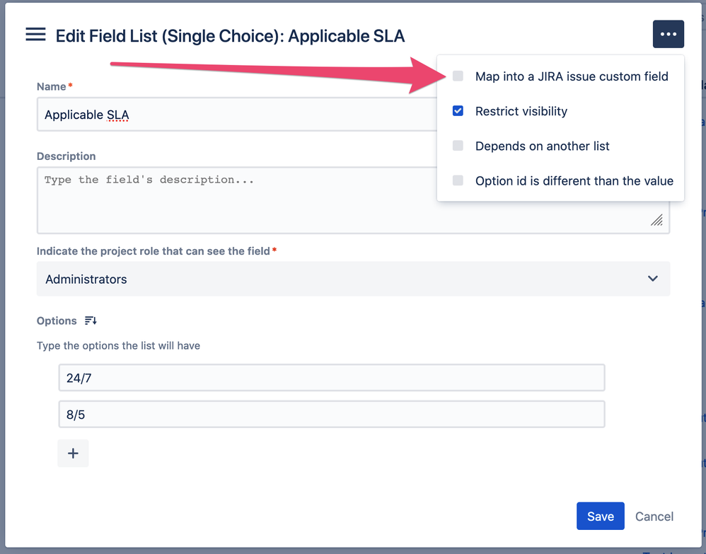Edit the 8/5 option field
This screenshot has height=554, width=706.
(332, 415)
